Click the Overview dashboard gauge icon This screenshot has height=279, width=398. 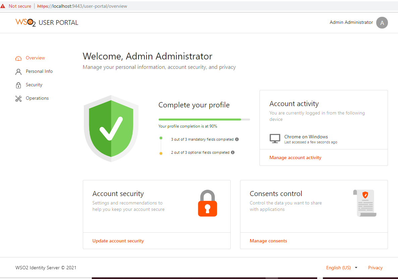tap(18, 58)
